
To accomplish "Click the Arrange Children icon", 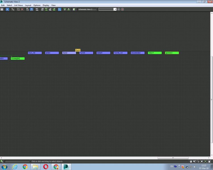I will (x=42, y=9).
